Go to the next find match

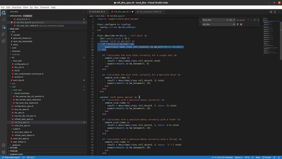[x=252, y=20]
